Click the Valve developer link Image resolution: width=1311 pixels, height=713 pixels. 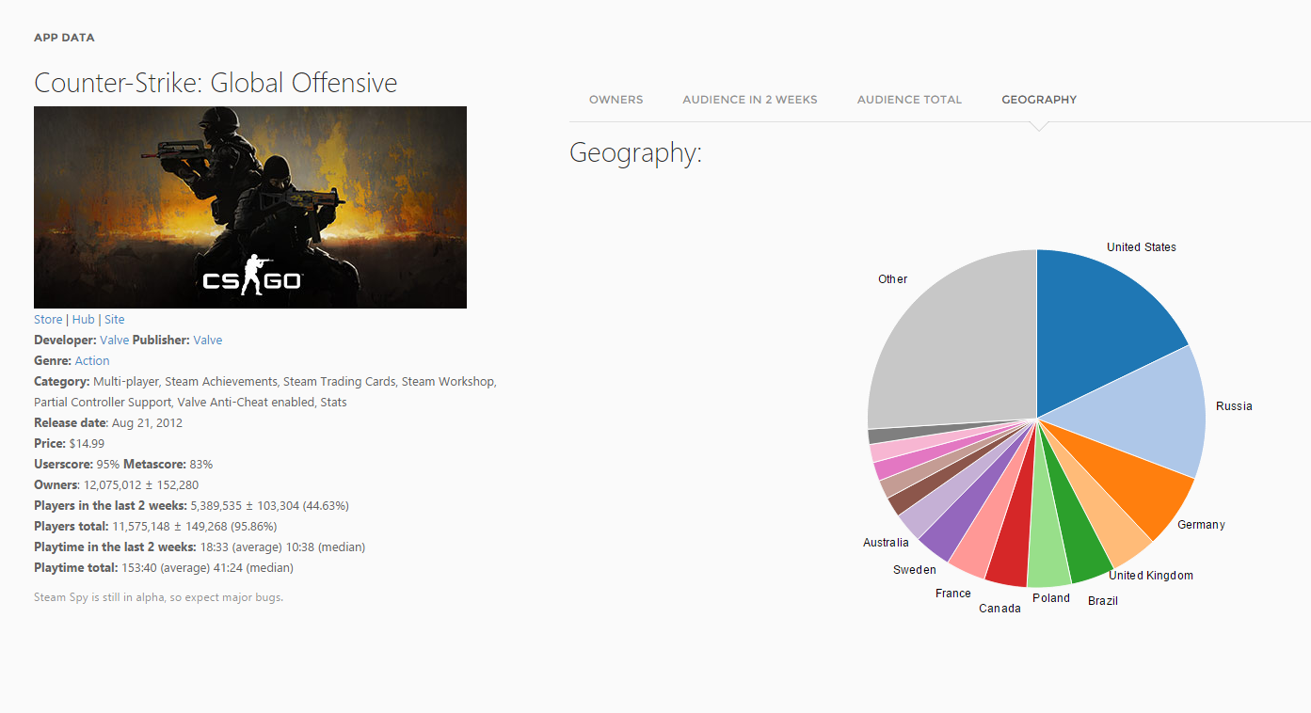tap(115, 341)
